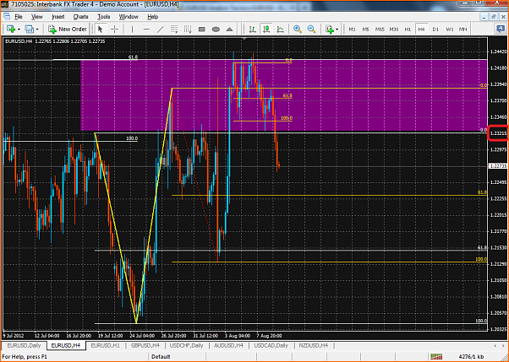Viewport: 509px width, 362px height.
Task: Open the View menu
Action: (37, 17)
